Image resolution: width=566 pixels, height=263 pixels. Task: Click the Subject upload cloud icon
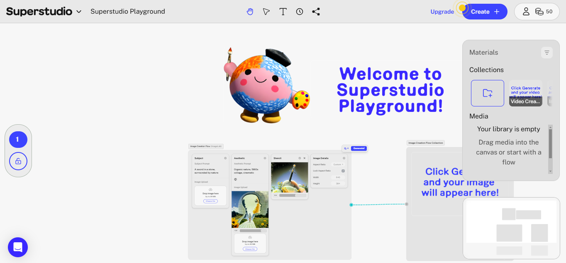[x=210, y=189]
